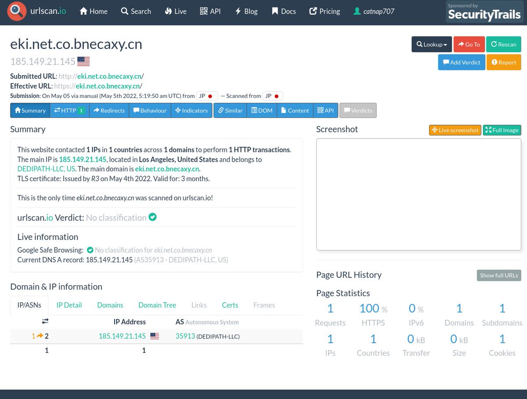Click the disabled Links tab
The image size is (527, 399).
click(x=199, y=305)
